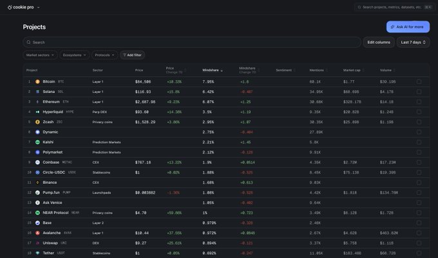Click Kalshi sector Prediction Markets
The width and height of the screenshot is (438, 258).
coord(106,142)
